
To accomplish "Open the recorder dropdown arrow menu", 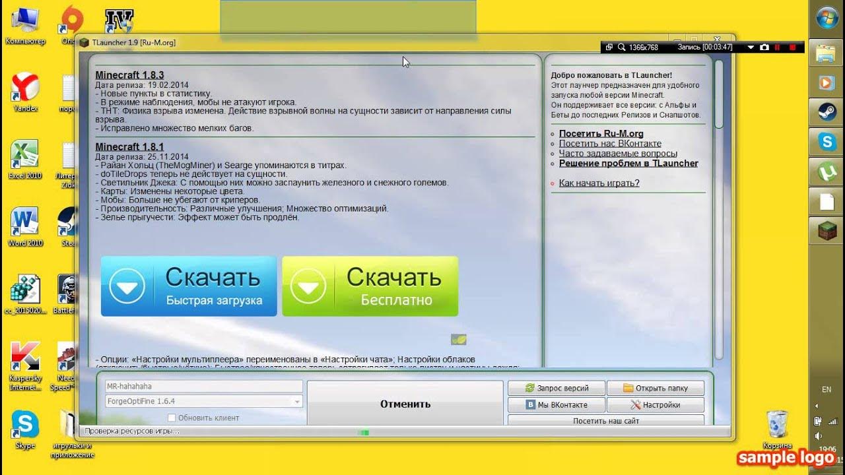I will point(750,47).
